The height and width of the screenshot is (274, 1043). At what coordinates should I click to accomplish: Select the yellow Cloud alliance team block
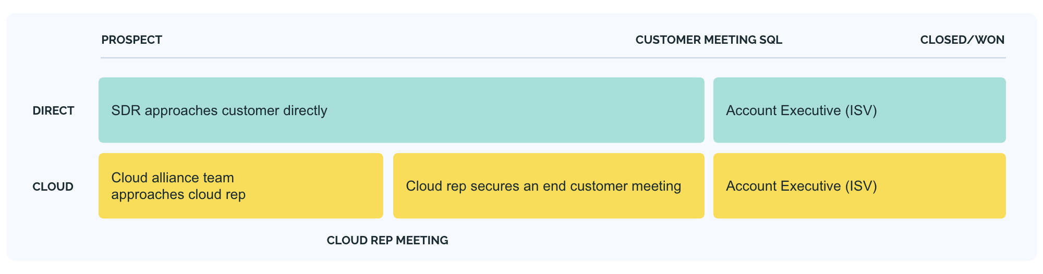pos(240,186)
